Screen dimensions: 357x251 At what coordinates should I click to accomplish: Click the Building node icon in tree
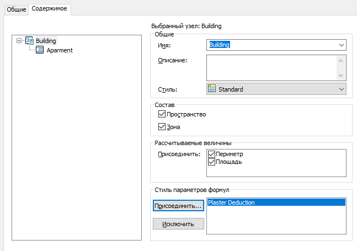[30, 41]
